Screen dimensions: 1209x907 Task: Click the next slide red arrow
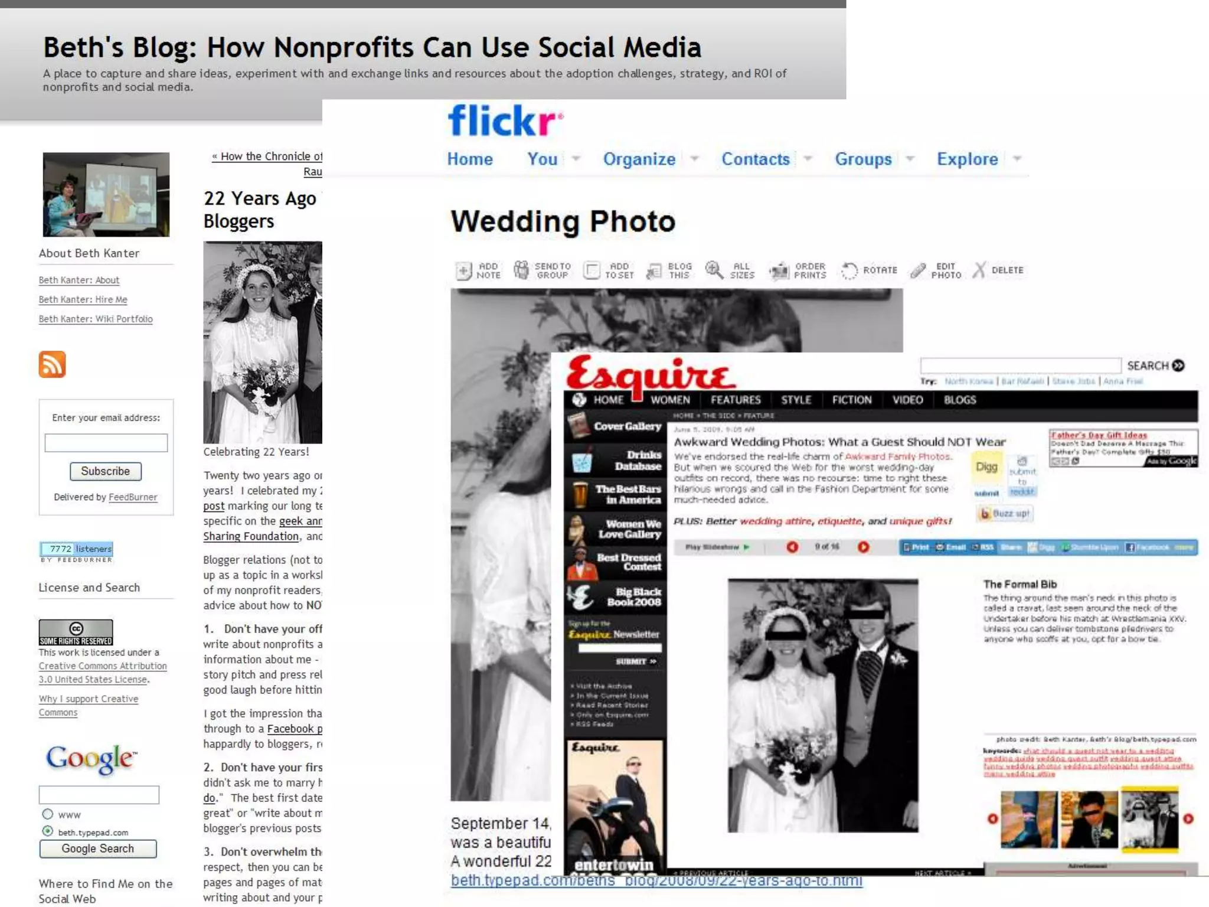tap(863, 547)
